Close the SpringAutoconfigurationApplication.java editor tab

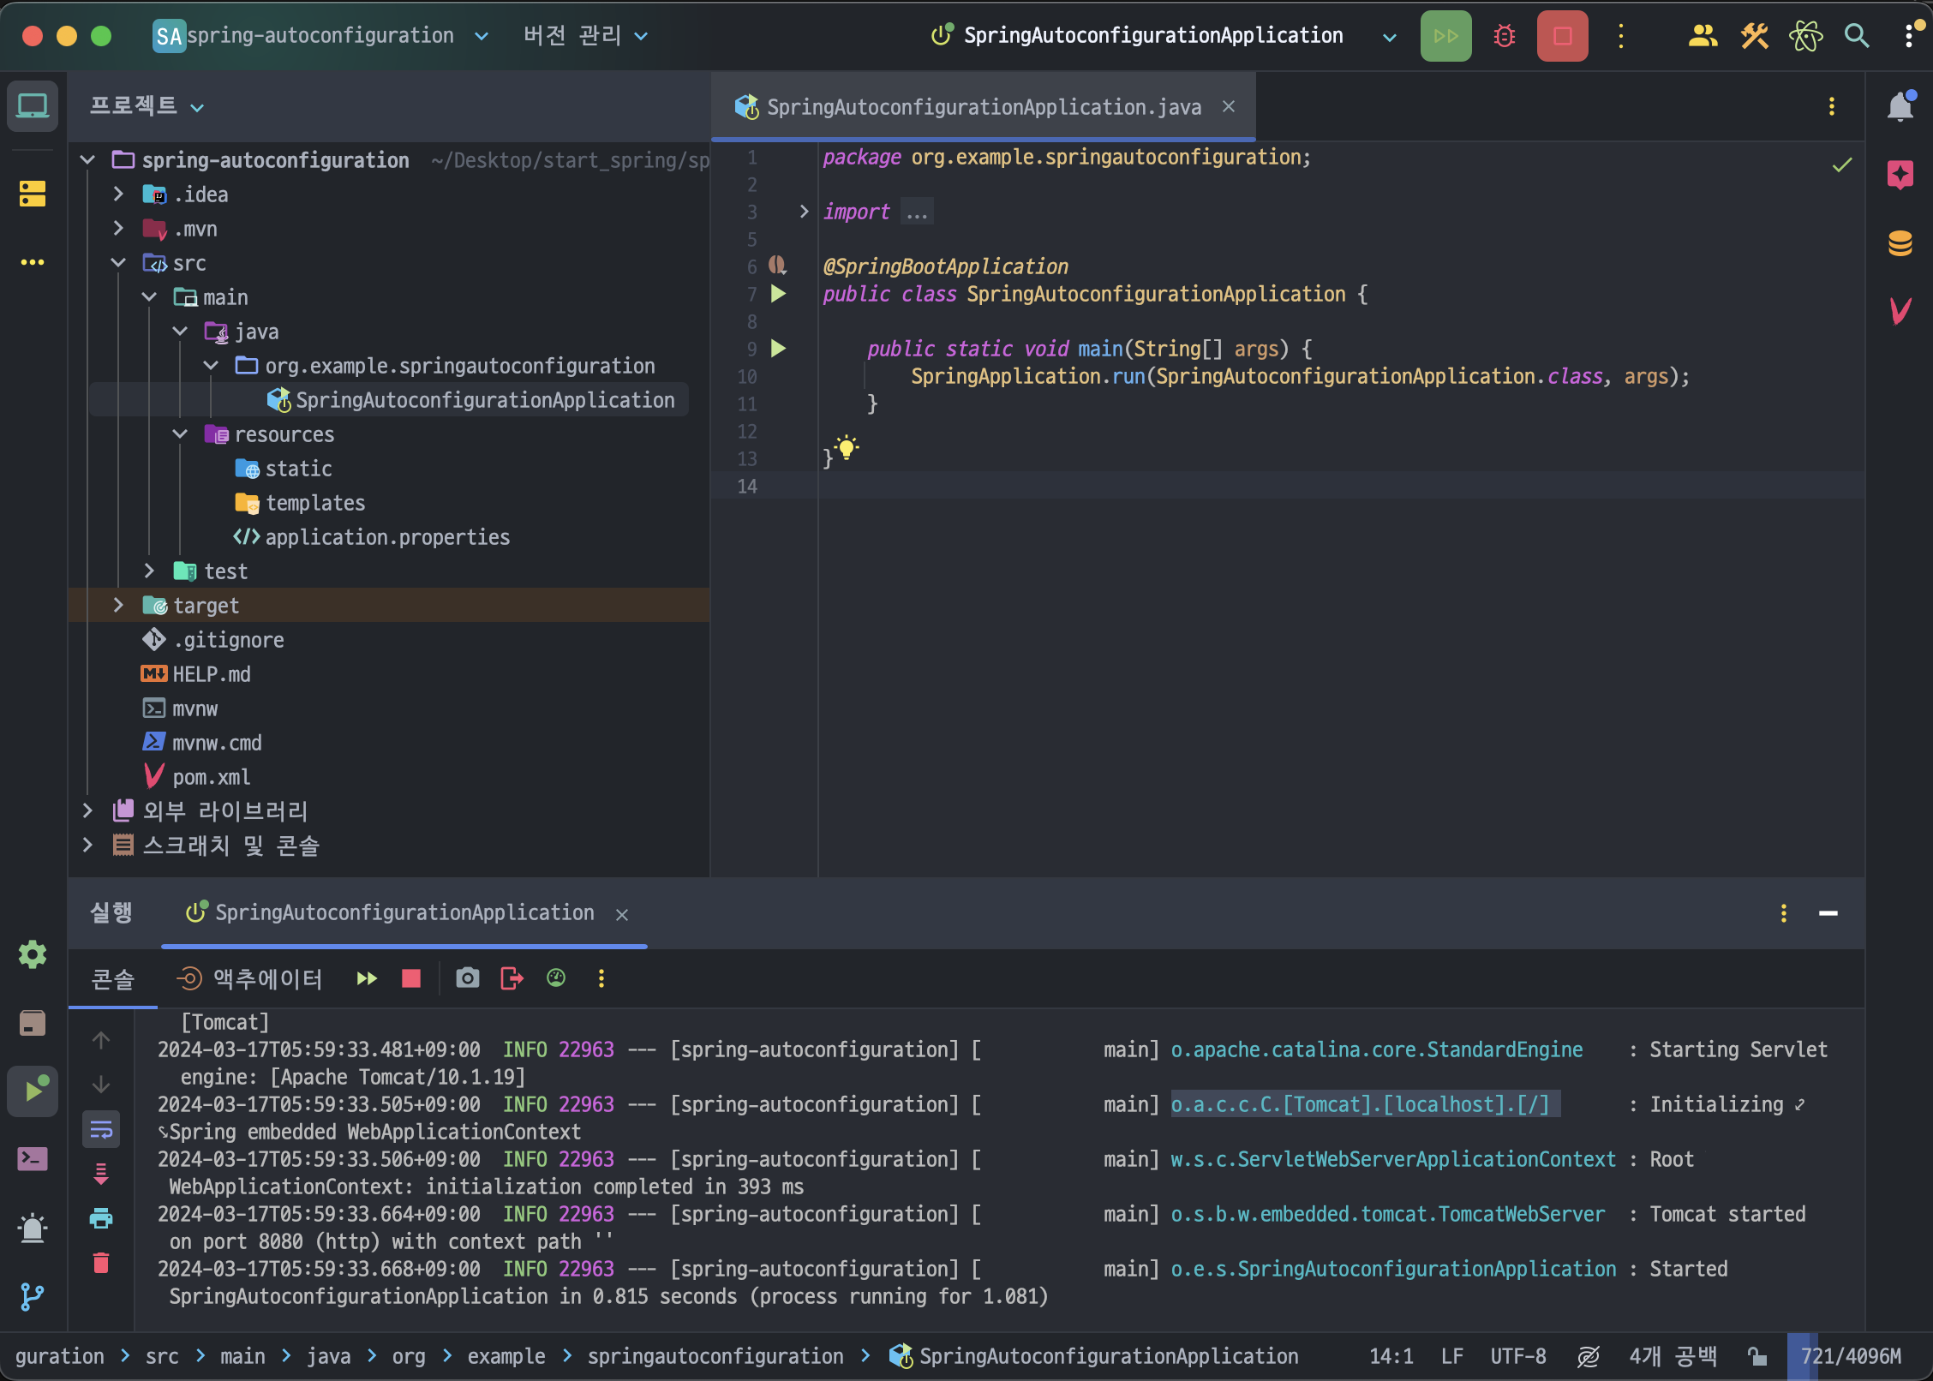click(x=1229, y=106)
